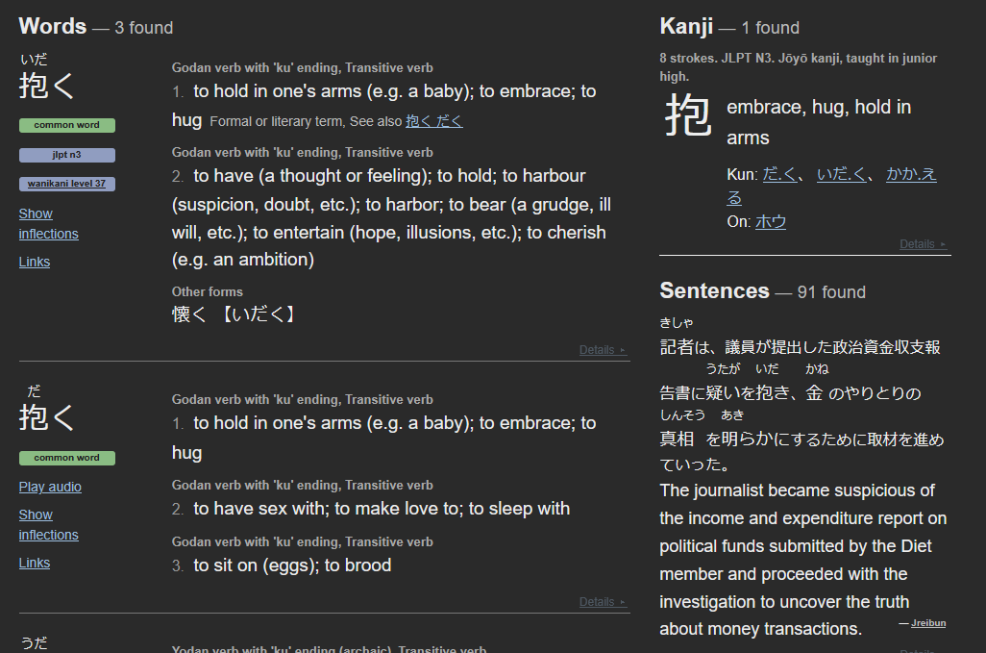Click the second common word tag
This screenshot has height=653, width=986.
click(x=66, y=458)
